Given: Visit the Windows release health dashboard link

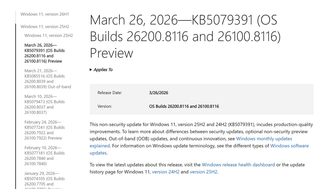Looking at the screenshot, I should (x=238, y=165).
